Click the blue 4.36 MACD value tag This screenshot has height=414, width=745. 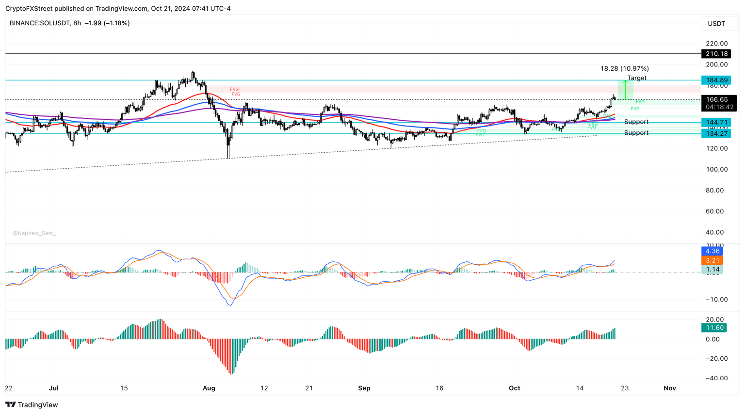click(712, 251)
